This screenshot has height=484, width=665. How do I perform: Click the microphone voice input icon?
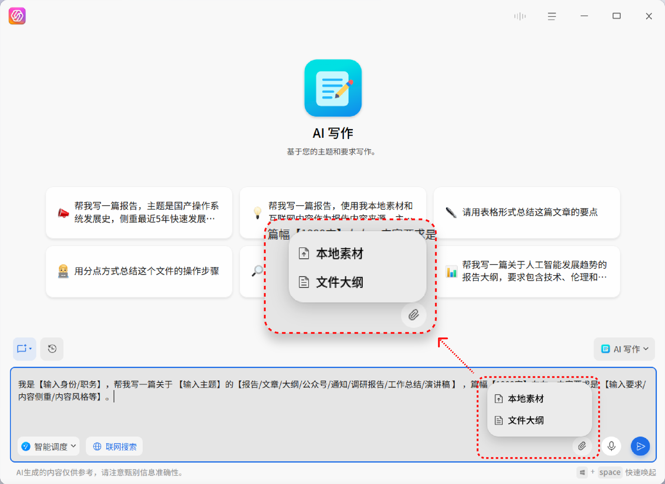(x=611, y=446)
